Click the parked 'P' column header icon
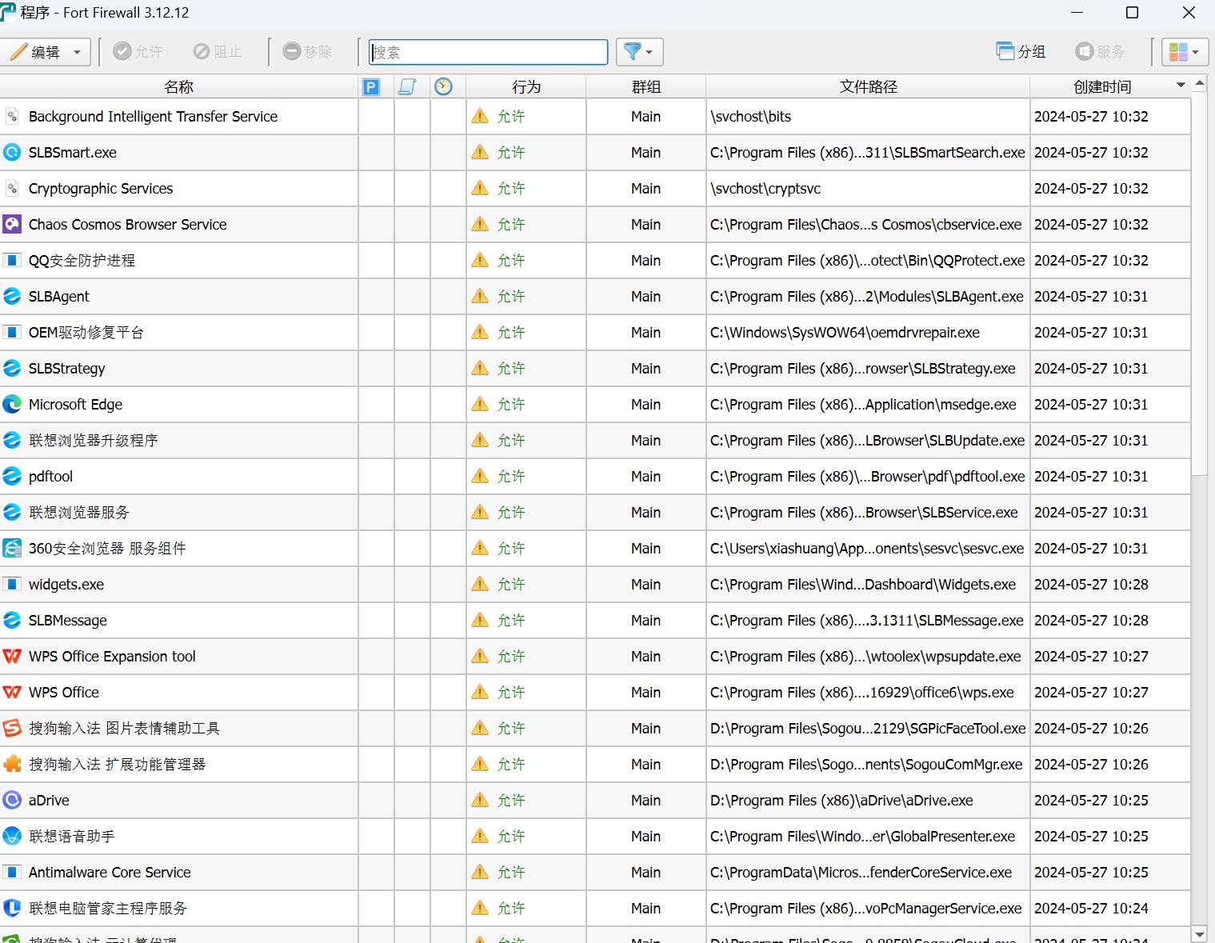 coord(371,86)
